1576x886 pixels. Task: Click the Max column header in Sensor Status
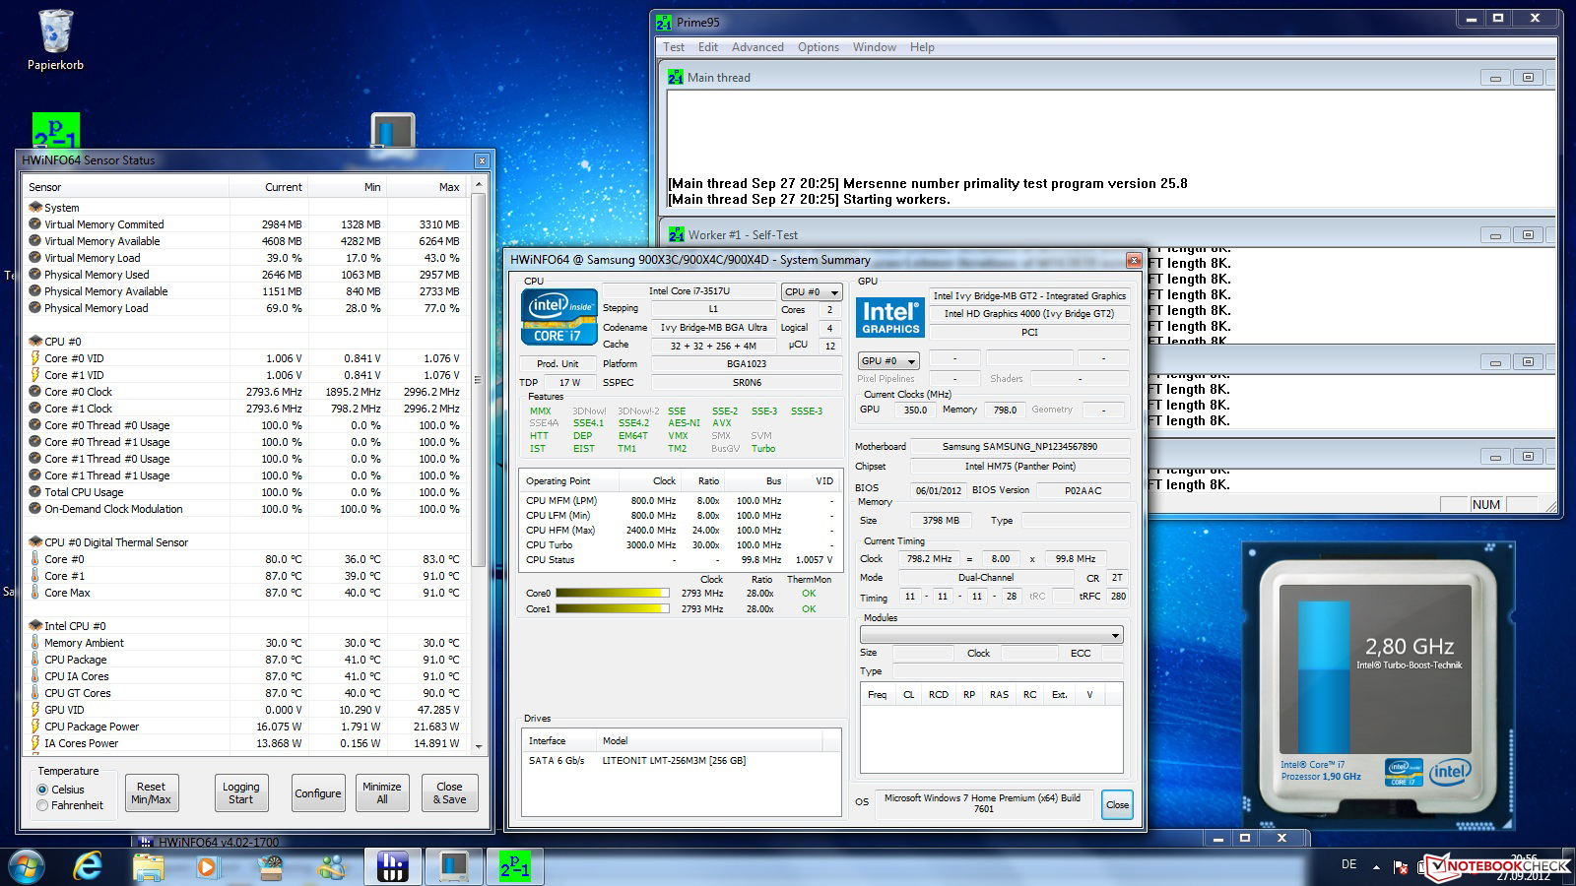tap(427, 187)
